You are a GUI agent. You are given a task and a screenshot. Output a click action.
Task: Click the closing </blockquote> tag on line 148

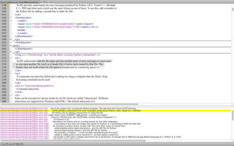(x=23, y=36)
